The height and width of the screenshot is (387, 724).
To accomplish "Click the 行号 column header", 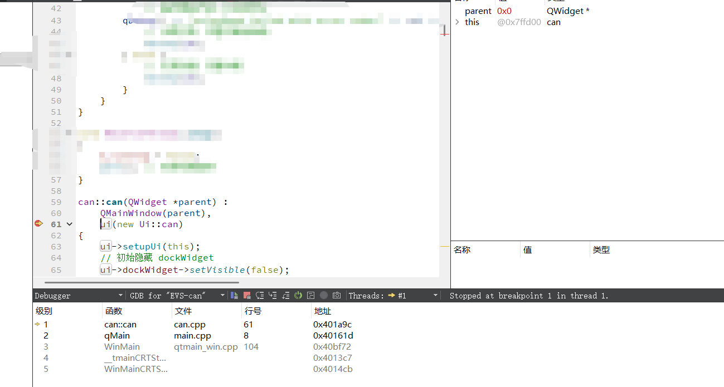I will (277, 311).
